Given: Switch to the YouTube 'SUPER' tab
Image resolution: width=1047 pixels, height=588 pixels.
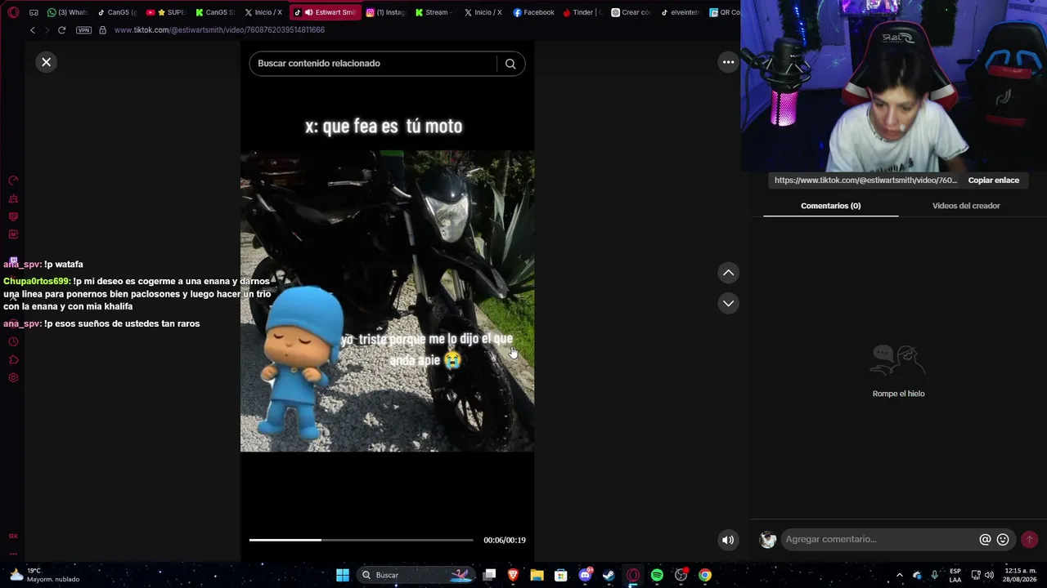Looking at the screenshot, I should click(x=166, y=12).
